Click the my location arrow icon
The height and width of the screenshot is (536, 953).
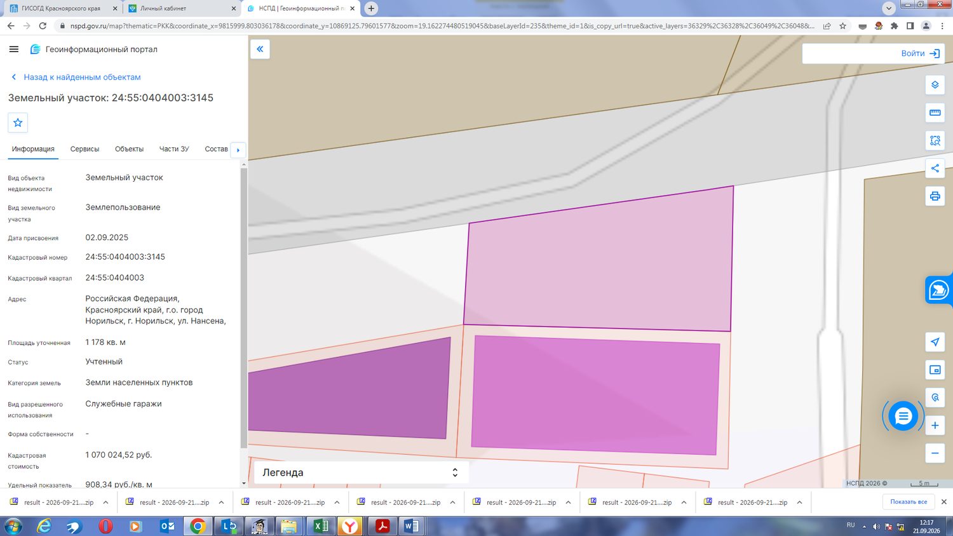click(x=935, y=342)
